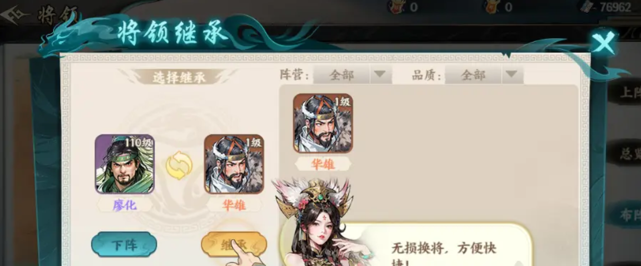Viewport: 641px width, 266px height.
Task: Click the back arrow icon at top left
Action: [15, 14]
